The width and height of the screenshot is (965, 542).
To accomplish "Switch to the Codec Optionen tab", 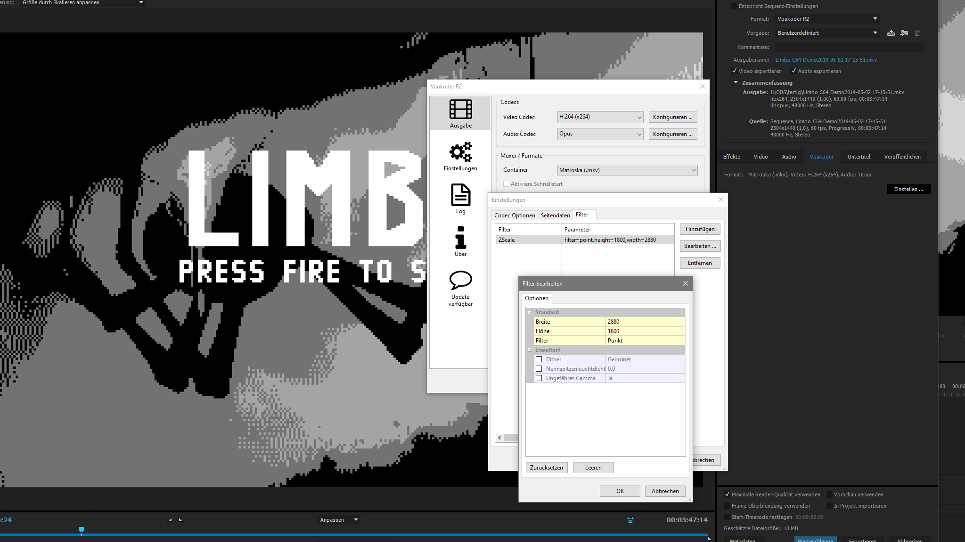I will (x=515, y=215).
